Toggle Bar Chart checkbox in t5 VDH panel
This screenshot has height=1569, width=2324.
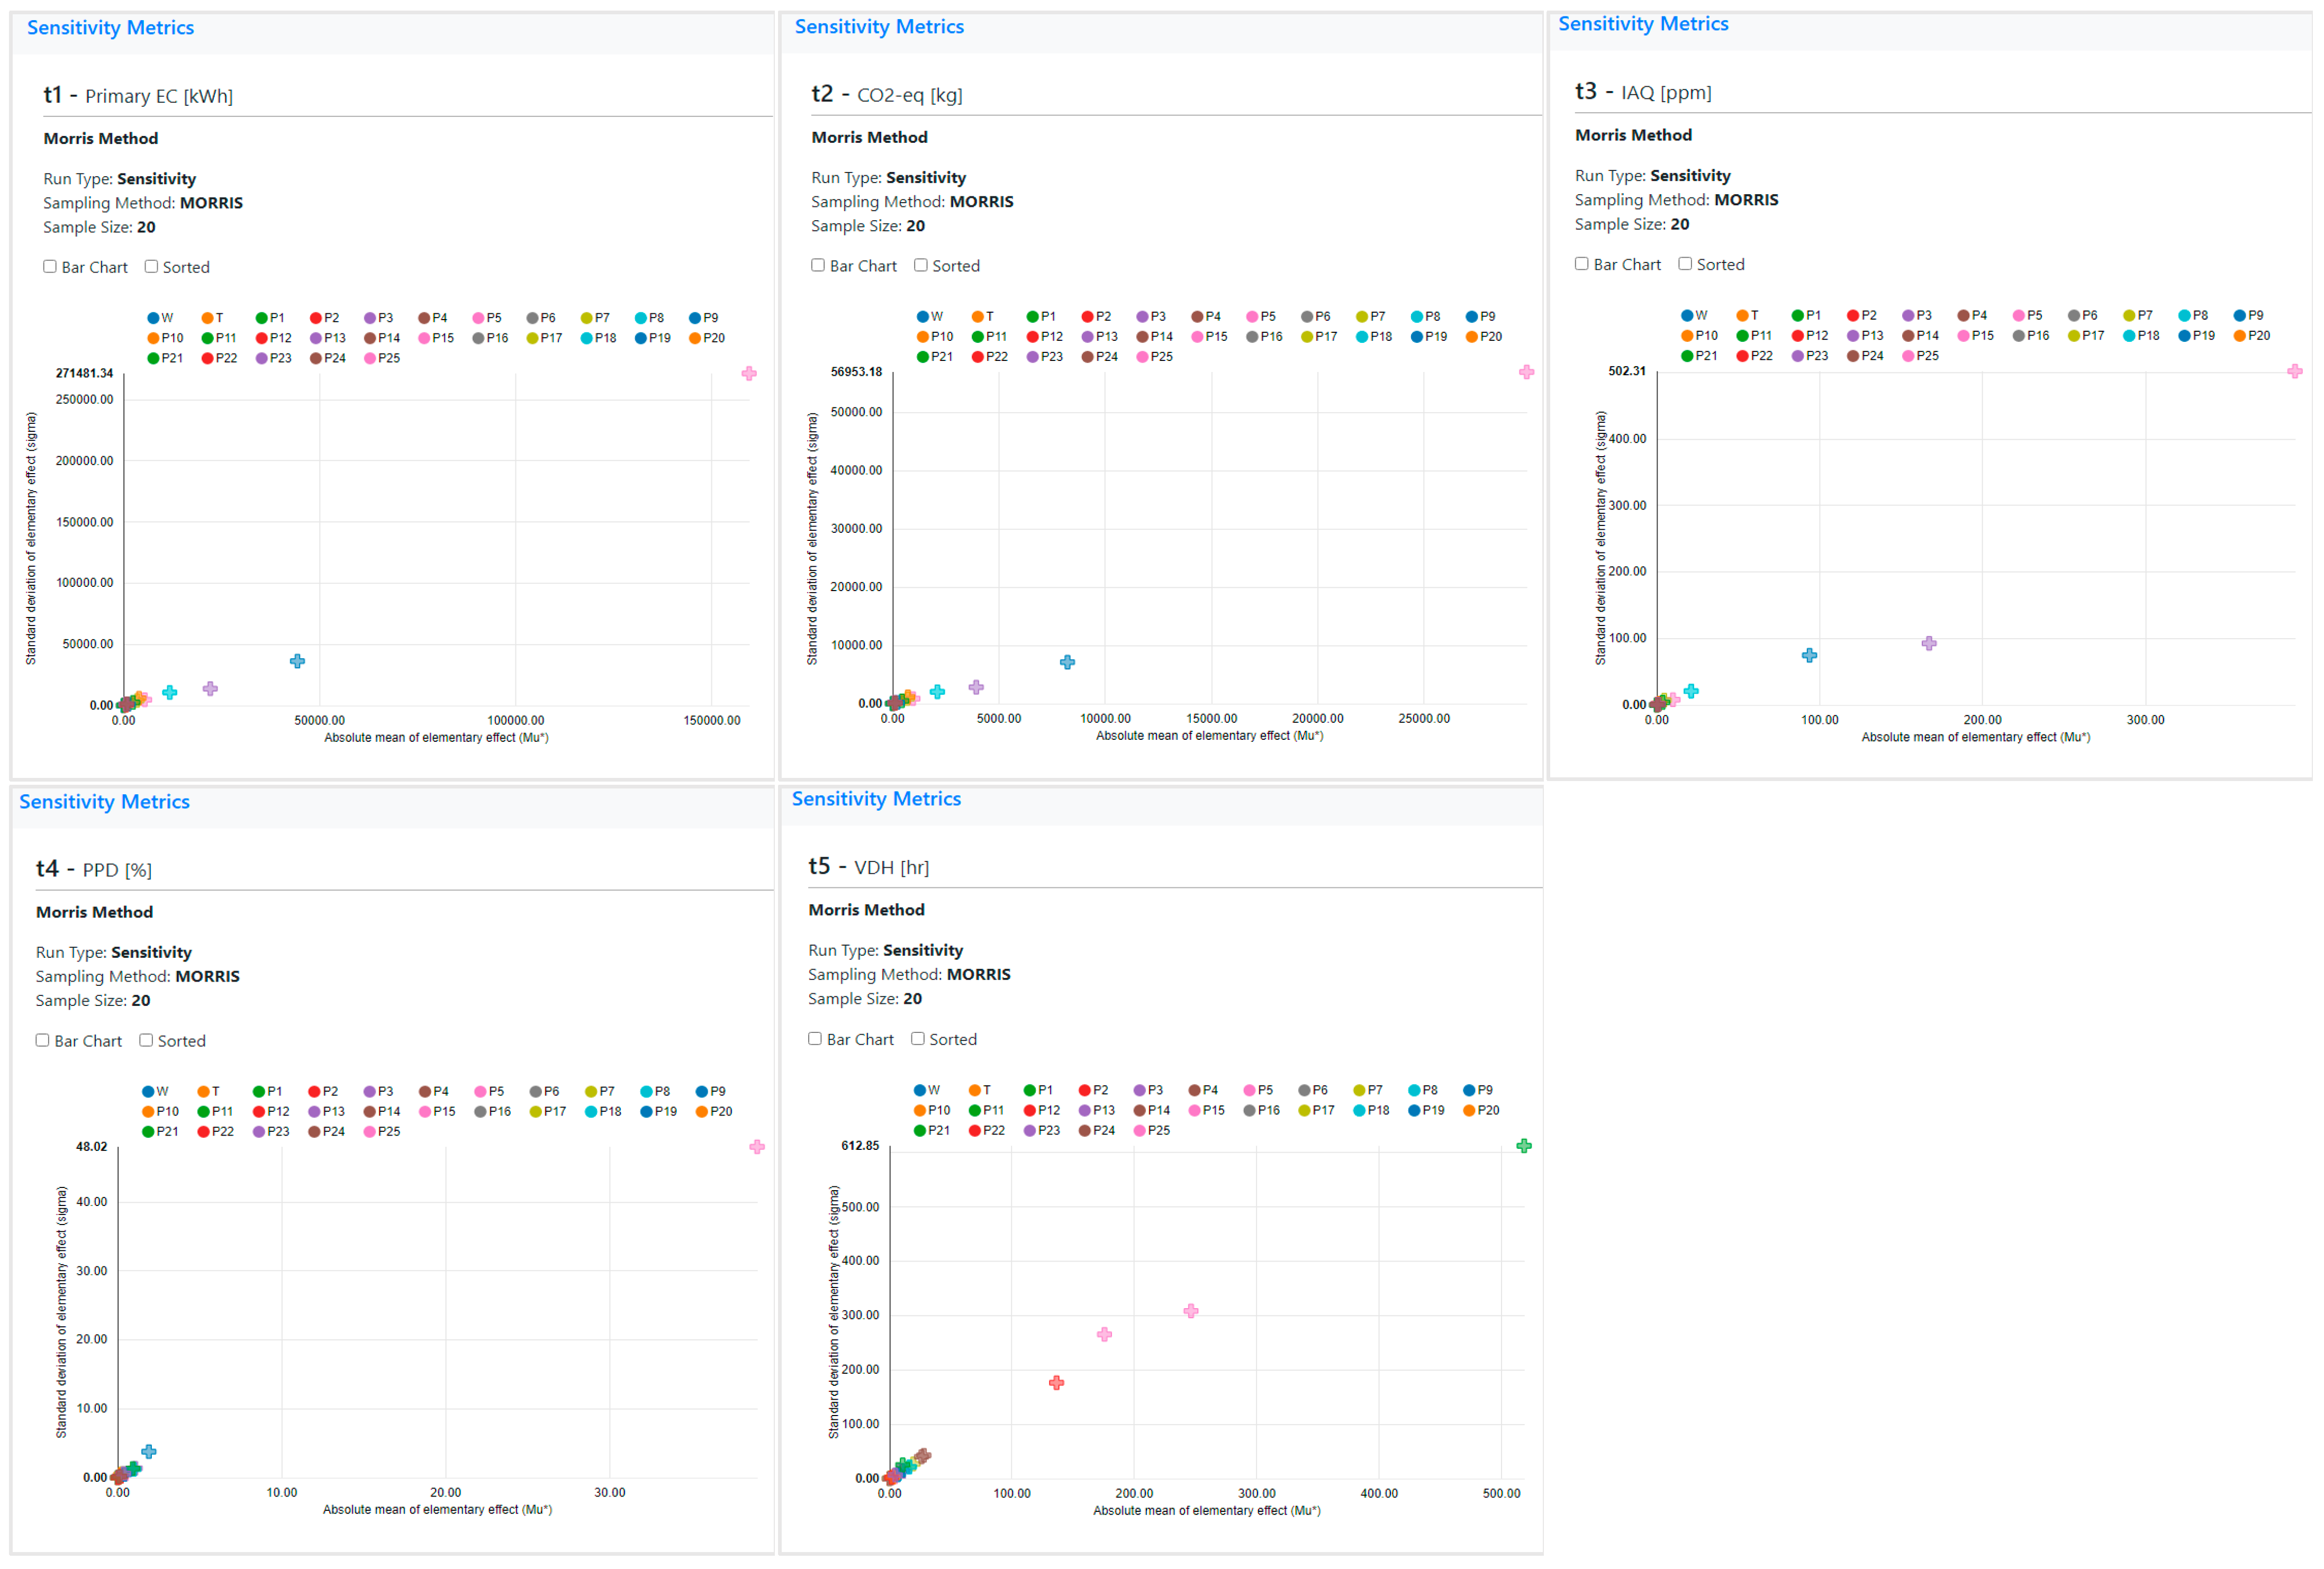click(815, 1038)
